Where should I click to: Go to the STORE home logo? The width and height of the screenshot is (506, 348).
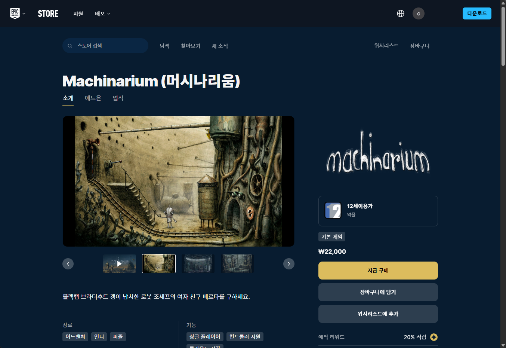coord(48,13)
